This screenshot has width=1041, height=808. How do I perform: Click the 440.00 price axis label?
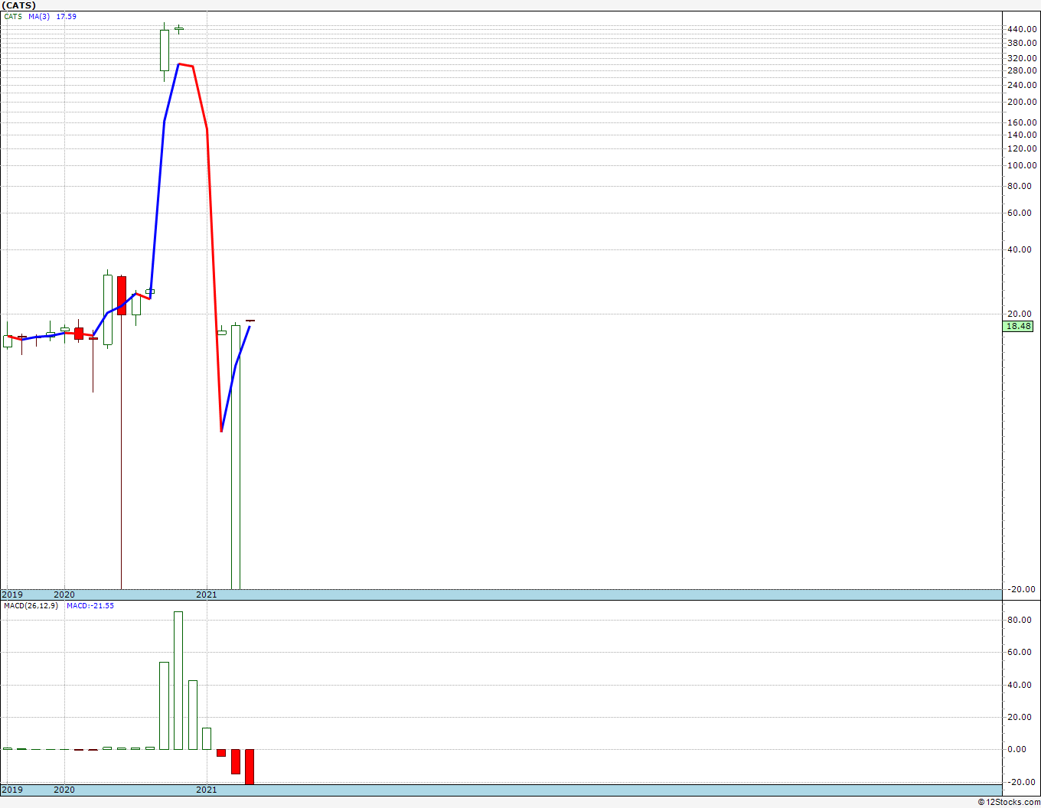(x=1022, y=29)
